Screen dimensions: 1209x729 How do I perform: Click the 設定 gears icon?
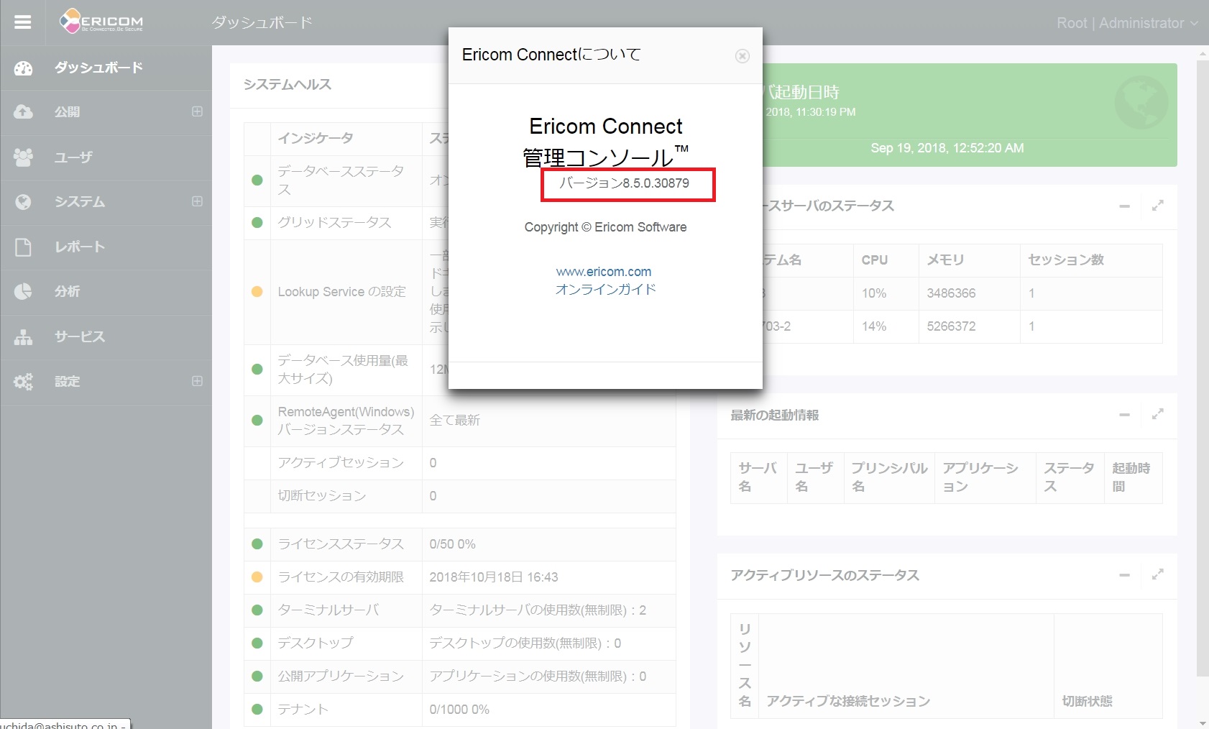[x=23, y=382]
